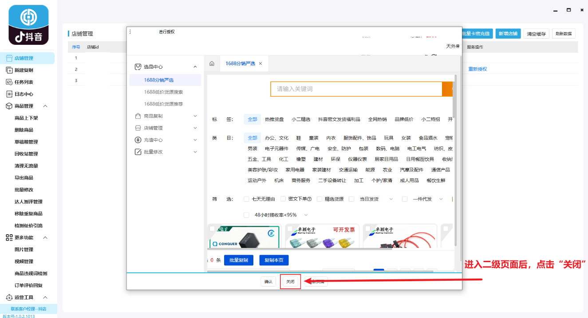The width and height of the screenshot is (588, 318).
Task: Click the Douyin app logo
Action: coord(28,25)
